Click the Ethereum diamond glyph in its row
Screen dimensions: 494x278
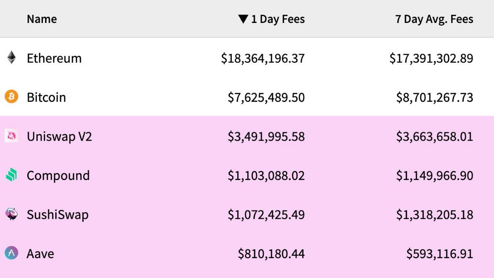(x=11, y=58)
